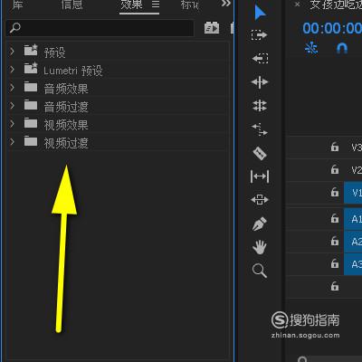Expand the 音频效果 folder
This screenshot has width=362, height=362.
(x=12, y=88)
